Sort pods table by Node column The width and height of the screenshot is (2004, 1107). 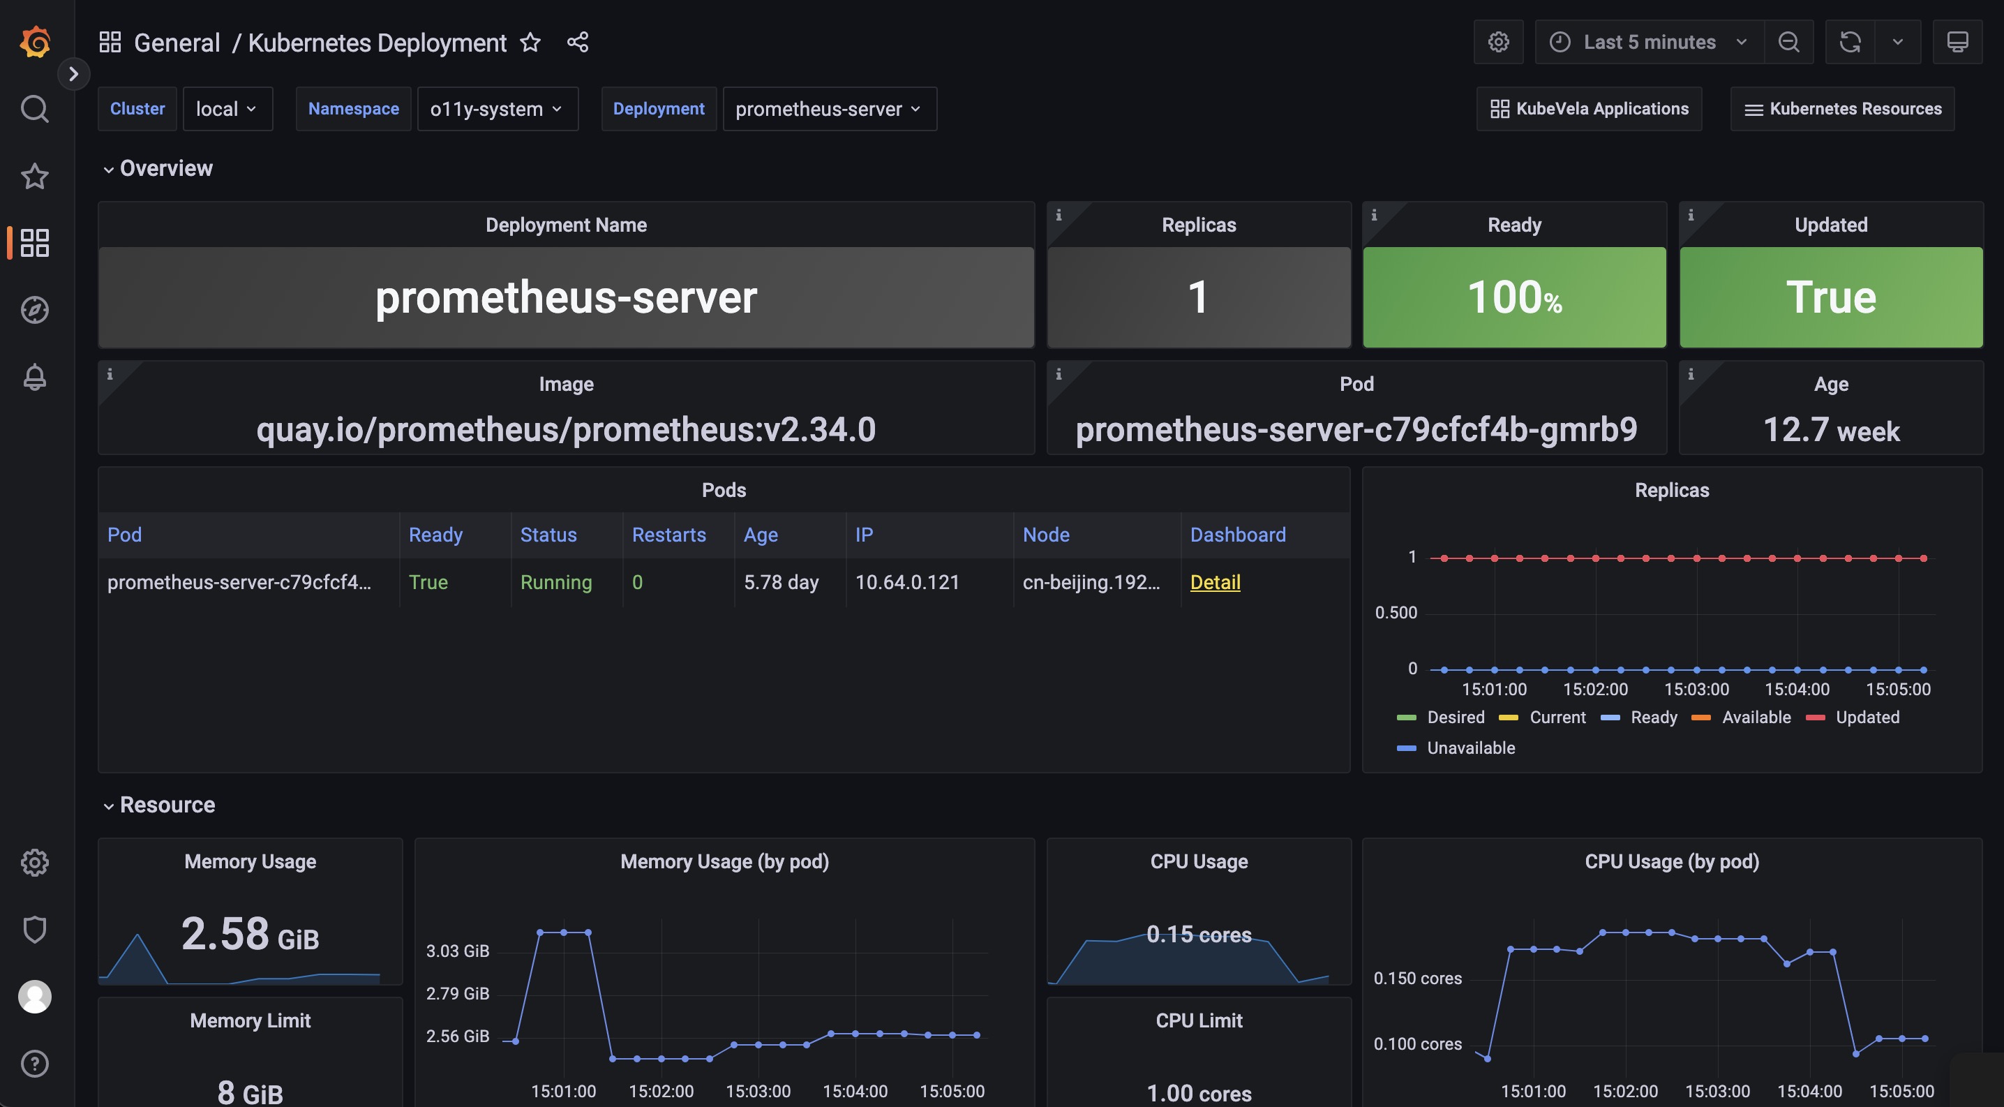pos(1047,535)
